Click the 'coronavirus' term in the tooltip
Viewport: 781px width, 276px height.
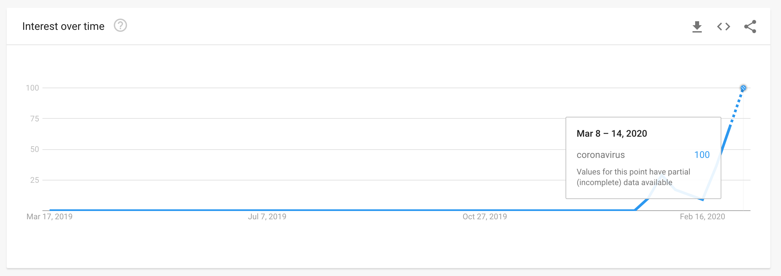coord(601,155)
